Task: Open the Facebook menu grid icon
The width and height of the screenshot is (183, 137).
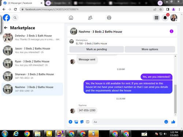Action: tap(156, 18)
